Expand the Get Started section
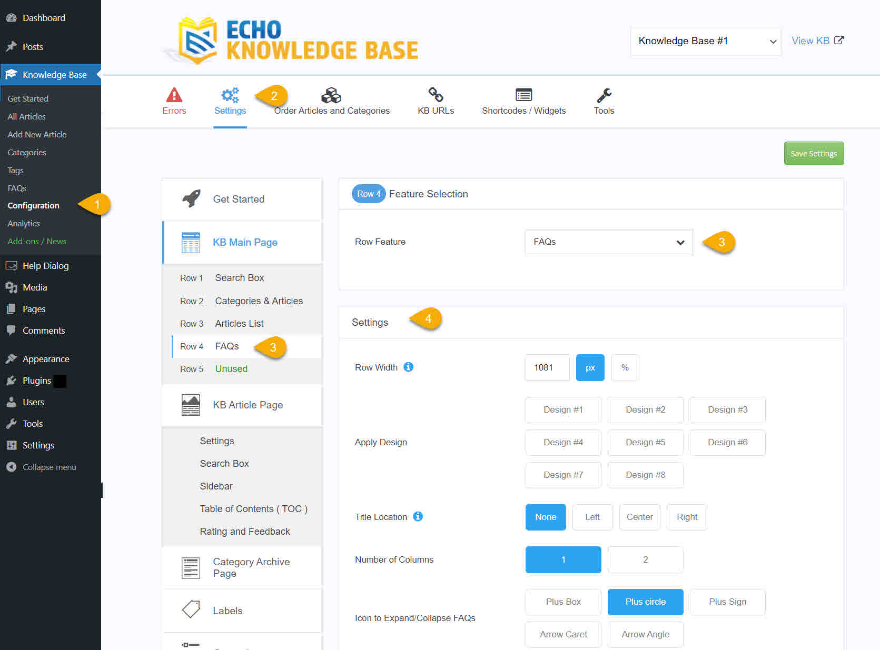Screen dimensions: 880x650 tap(242, 199)
